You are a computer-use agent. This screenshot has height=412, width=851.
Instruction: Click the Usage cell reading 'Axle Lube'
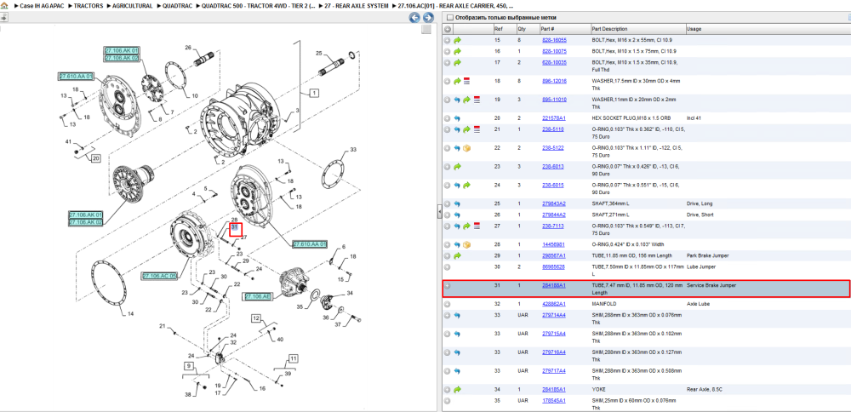(x=698, y=304)
